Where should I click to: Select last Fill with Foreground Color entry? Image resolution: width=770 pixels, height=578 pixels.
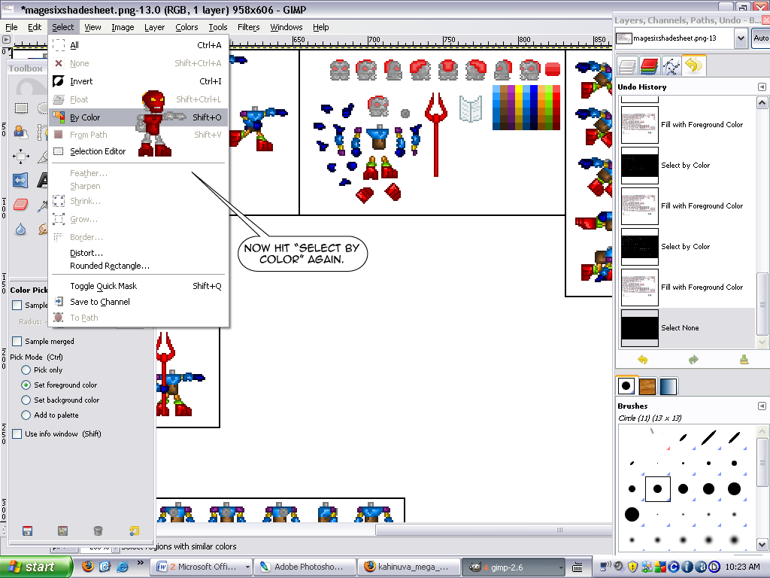[x=687, y=287]
